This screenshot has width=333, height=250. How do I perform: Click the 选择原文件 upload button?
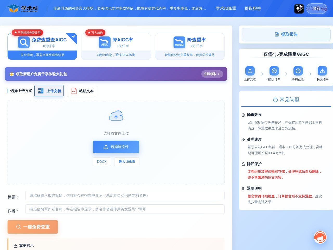point(116,147)
